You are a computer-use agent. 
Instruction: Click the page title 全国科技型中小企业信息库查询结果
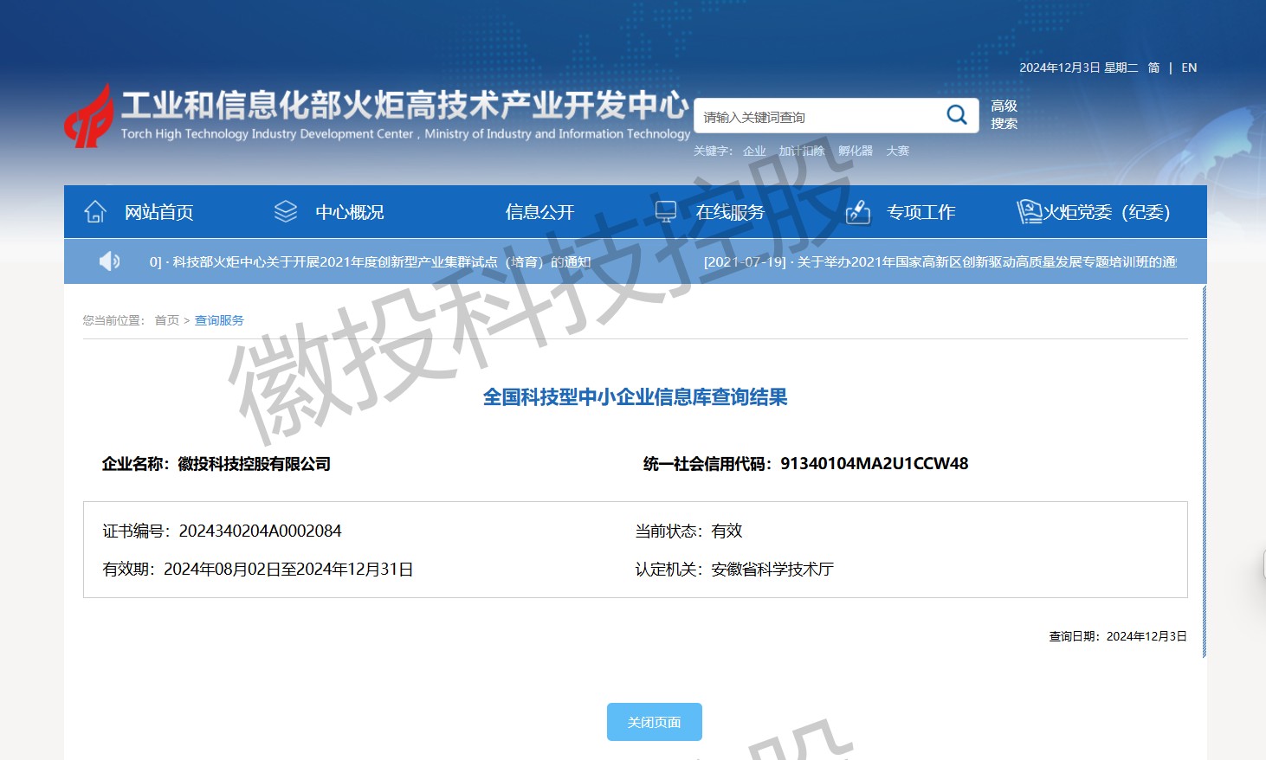[635, 397]
